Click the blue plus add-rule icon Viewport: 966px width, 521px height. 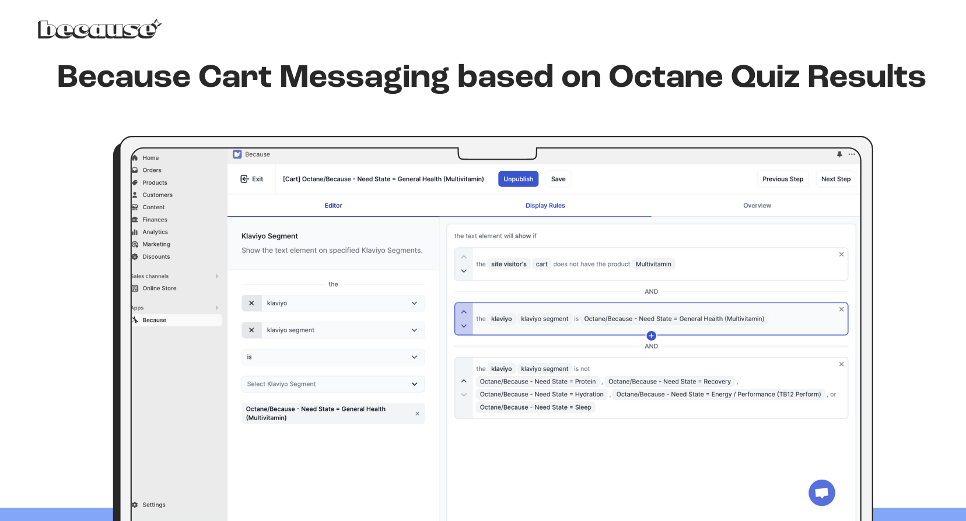click(x=651, y=336)
